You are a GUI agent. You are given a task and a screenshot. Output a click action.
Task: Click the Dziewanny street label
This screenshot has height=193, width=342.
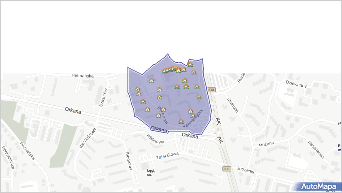296,84
